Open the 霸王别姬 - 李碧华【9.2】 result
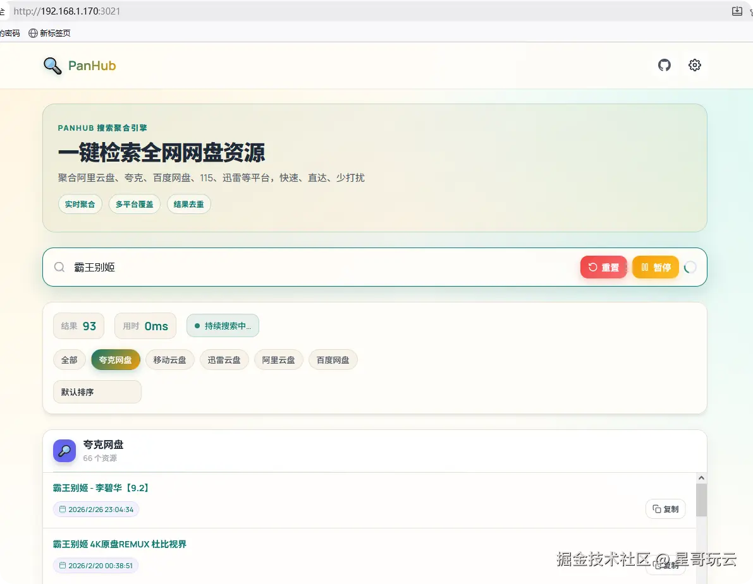This screenshot has width=753, height=584. (101, 488)
